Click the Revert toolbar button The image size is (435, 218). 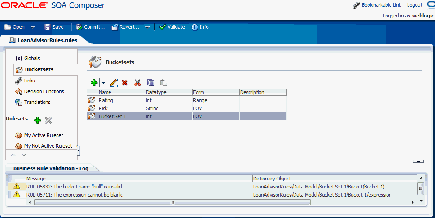coord(125,27)
